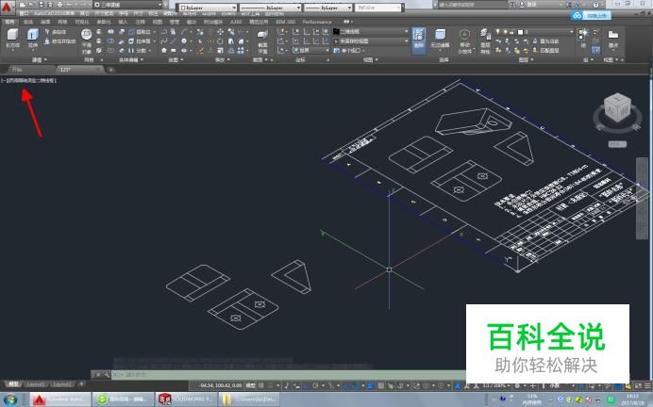
Task: Open the ByLayer color dropdown
Action: (208, 8)
